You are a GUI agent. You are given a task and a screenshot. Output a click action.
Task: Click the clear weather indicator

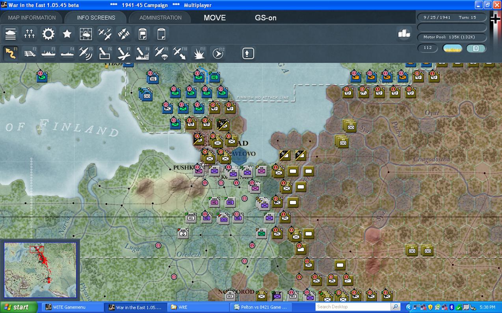point(452,48)
